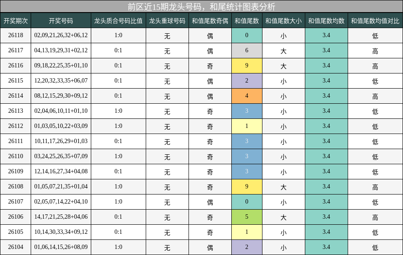Click draw numbers 02,09,21,26,32+06,12

[x=61, y=35]
